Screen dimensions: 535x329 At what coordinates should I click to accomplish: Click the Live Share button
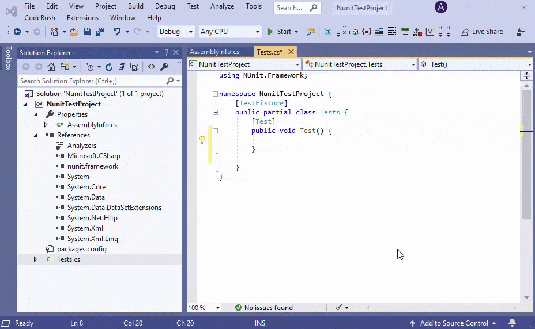(481, 32)
